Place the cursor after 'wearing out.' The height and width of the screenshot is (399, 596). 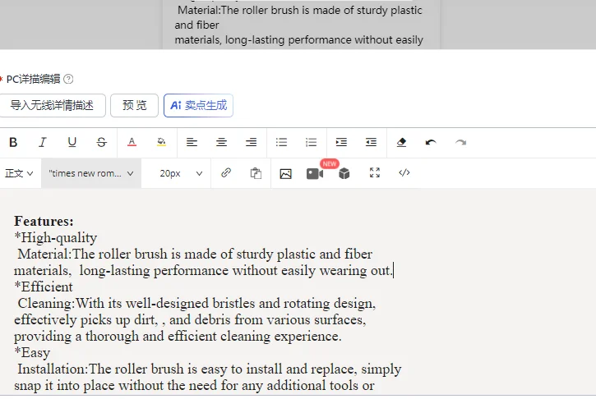click(393, 271)
